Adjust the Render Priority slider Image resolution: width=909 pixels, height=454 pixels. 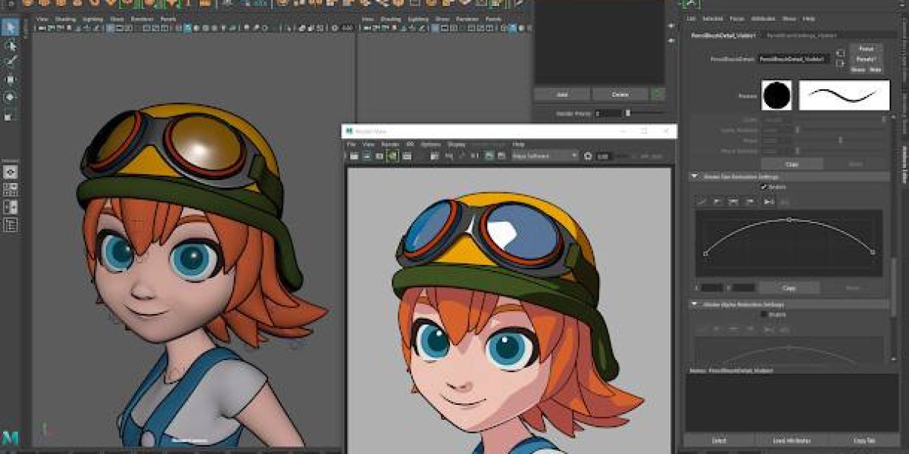(x=627, y=113)
